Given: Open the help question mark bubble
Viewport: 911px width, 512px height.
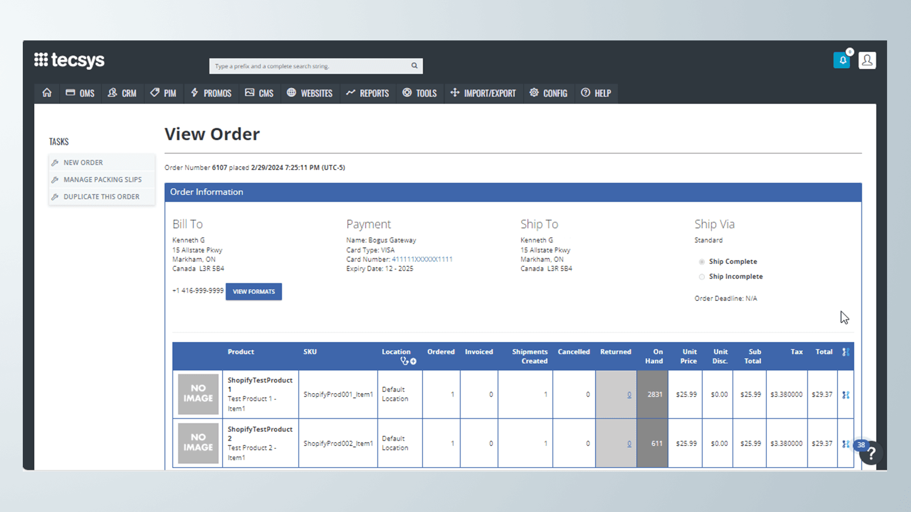Looking at the screenshot, I should (871, 453).
